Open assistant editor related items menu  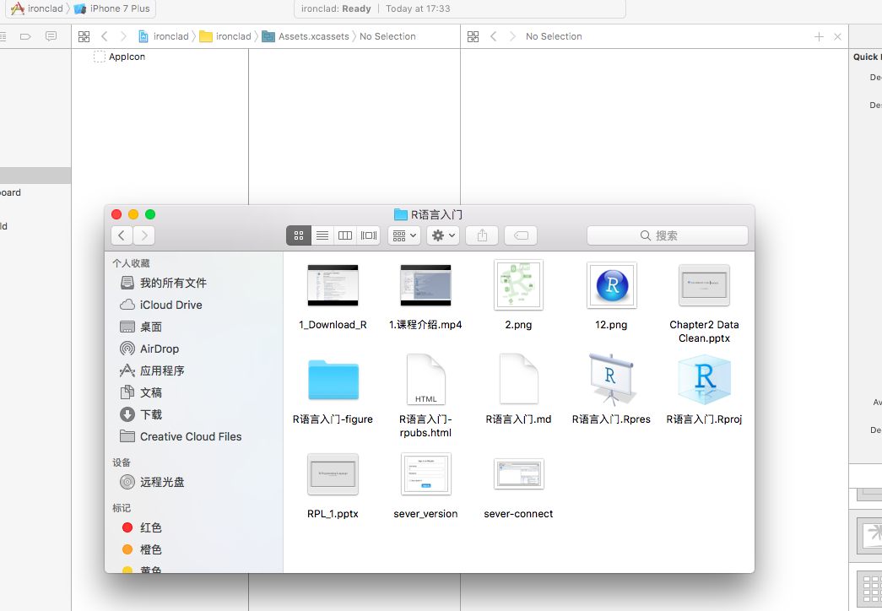[473, 36]
